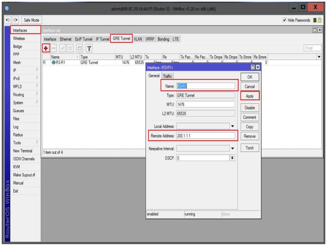This screenshot has width=327, height=245.
Task: Click the Enable checkmark toolbar icon
Action: click(63, 48)
